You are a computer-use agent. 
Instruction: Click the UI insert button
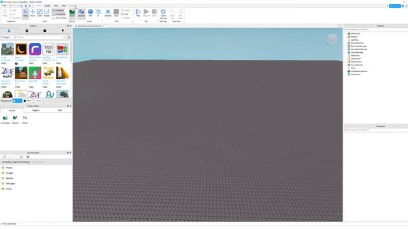[x=98, y=13]
